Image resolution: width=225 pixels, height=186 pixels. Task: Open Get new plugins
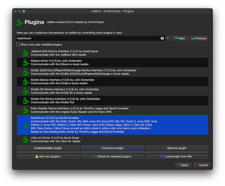(48, 156)
